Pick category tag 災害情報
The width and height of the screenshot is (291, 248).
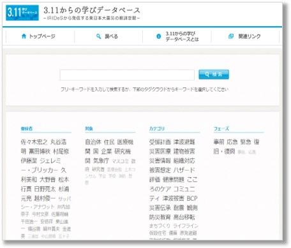tap(160, 161)
